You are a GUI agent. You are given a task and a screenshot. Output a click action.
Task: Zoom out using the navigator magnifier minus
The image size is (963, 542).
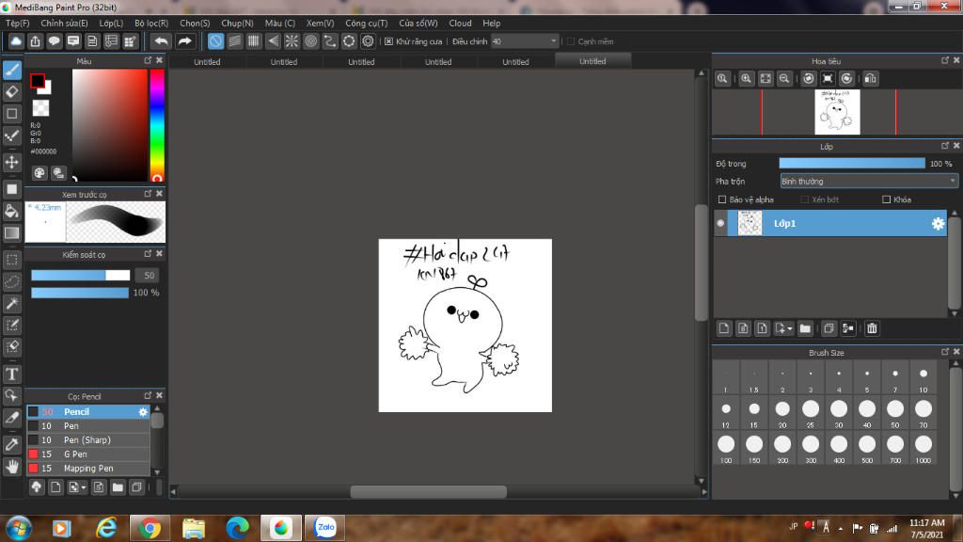(784, 79)
